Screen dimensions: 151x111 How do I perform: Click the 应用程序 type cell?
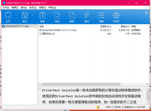pyautogui.click(x=136, y=30)
